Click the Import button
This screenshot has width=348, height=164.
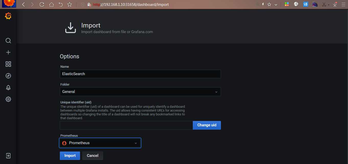pos(70,156)
